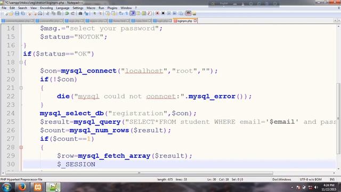This screenshot has width=341, height=192.
Task: Click 'UTF-8 w/o BOM' in status bar
Action: tap(311, 180)
